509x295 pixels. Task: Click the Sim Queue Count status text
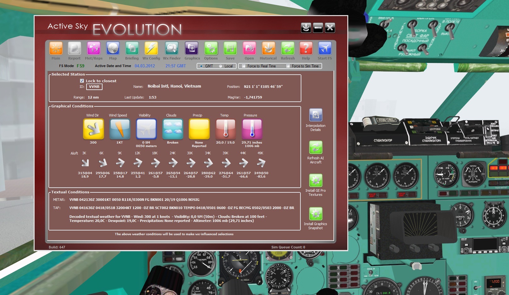click(x=288, y=247)
